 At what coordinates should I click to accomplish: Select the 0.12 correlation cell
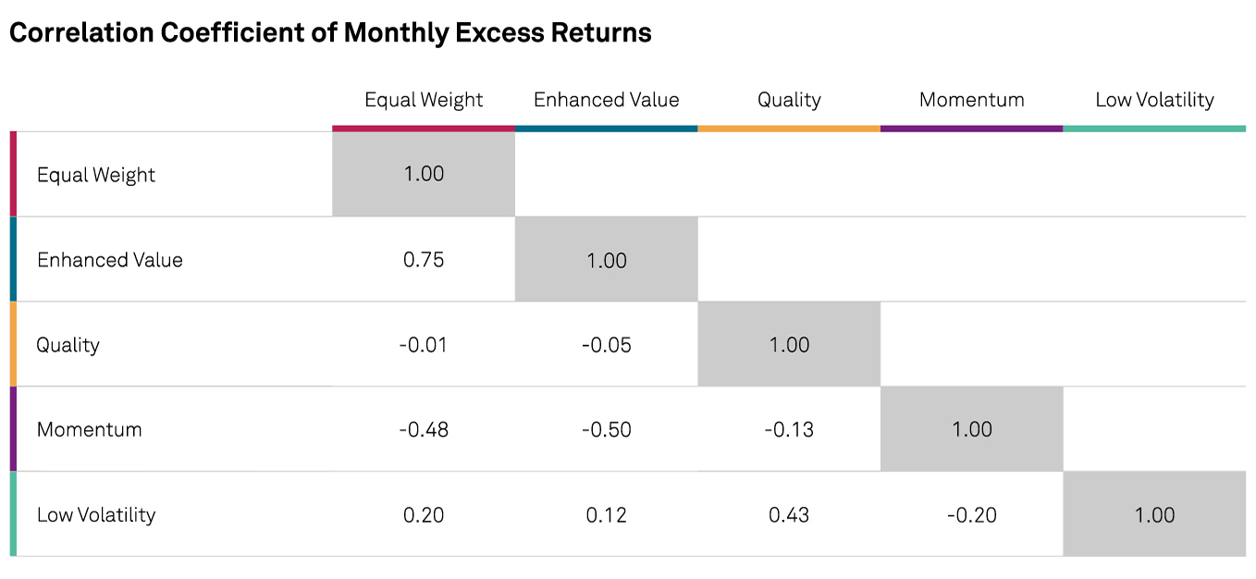click(606, 515)
